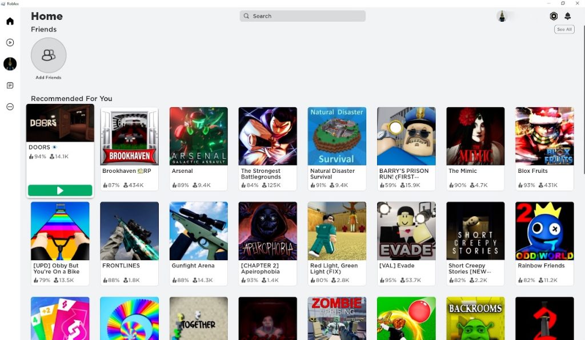
Task: Open The Mimic game tile
Action: click(475, 135)
